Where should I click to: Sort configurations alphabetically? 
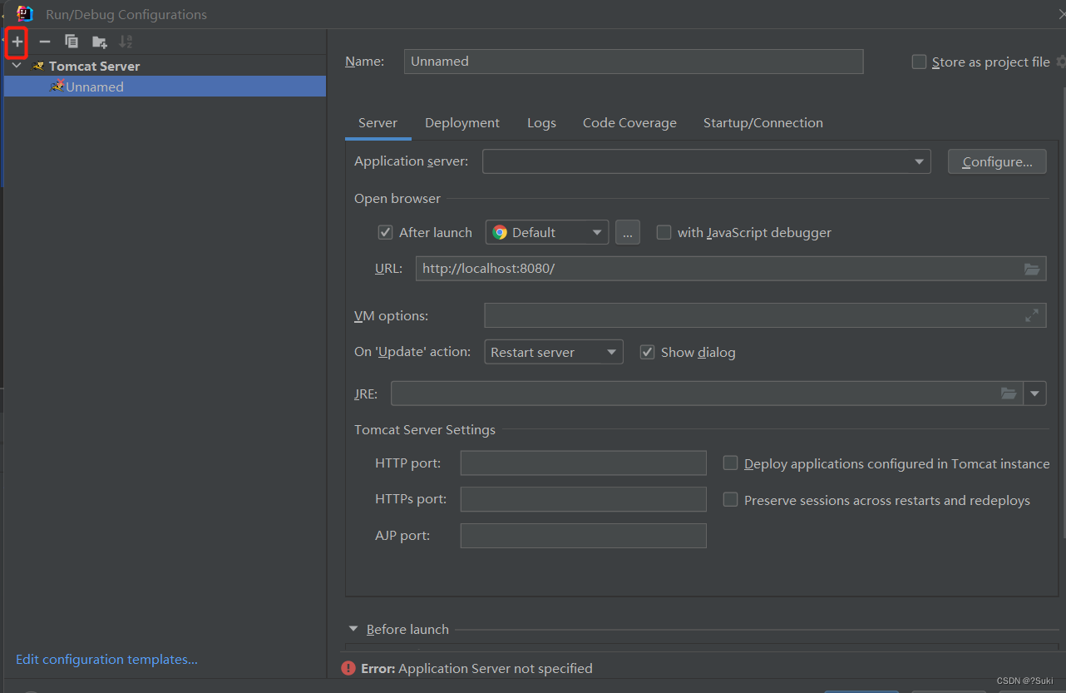[126, 42]
